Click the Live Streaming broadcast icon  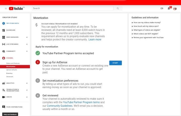[x=4, y=44]
